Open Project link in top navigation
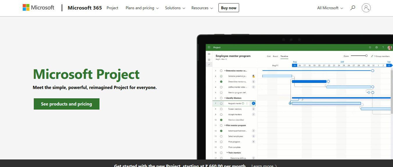393x167 pixels. point(112,8)
